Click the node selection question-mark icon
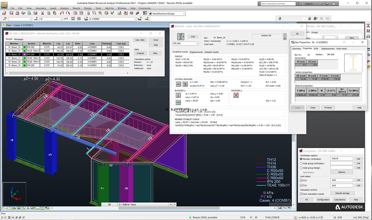 [x=4, y=19]
